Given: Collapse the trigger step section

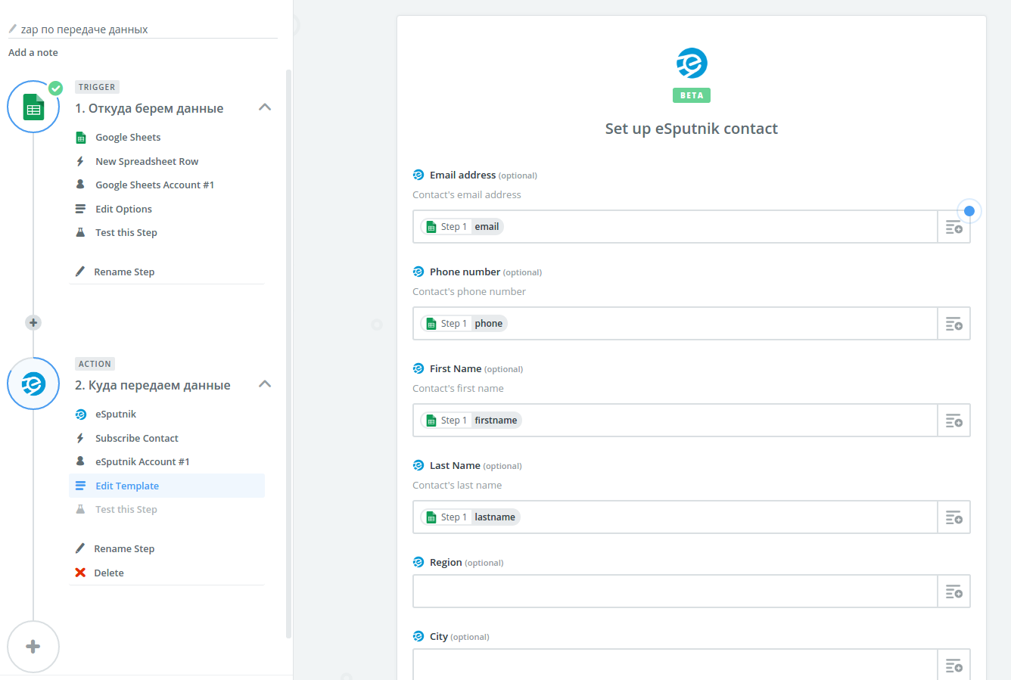Looking at the screenshot, I should coord(265,107).
